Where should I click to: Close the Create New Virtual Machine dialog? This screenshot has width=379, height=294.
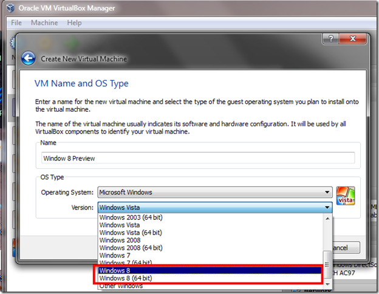(353, 38)
